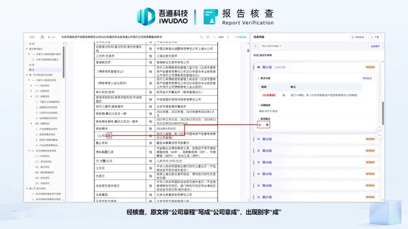Expand 一、与发行人相关的重大事项 outline node
The image size is (408, 229).
[x=29, y=54]
